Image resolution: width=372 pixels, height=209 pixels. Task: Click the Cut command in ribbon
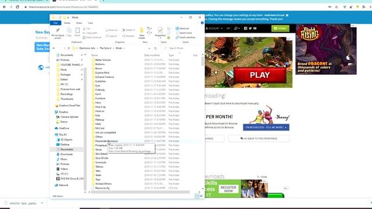point(87,28)
